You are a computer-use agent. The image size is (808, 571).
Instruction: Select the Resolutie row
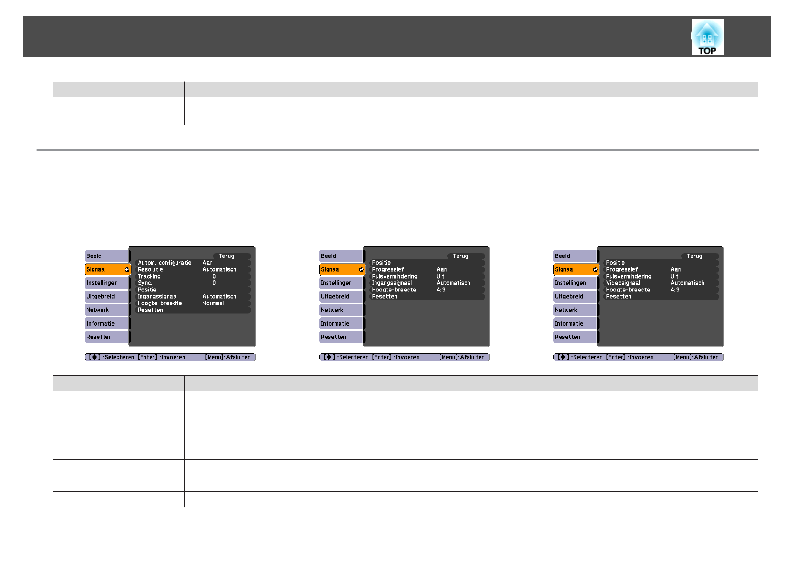click(x=193, y=269)
